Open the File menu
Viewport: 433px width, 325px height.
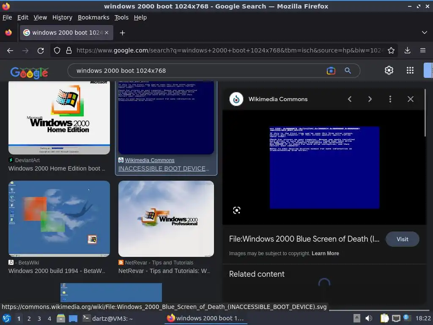tap(7, 17)
